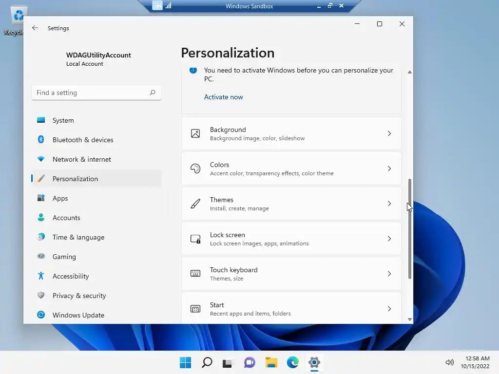
Task: Click the Accounts person icon
Action: tap(41, 217)
